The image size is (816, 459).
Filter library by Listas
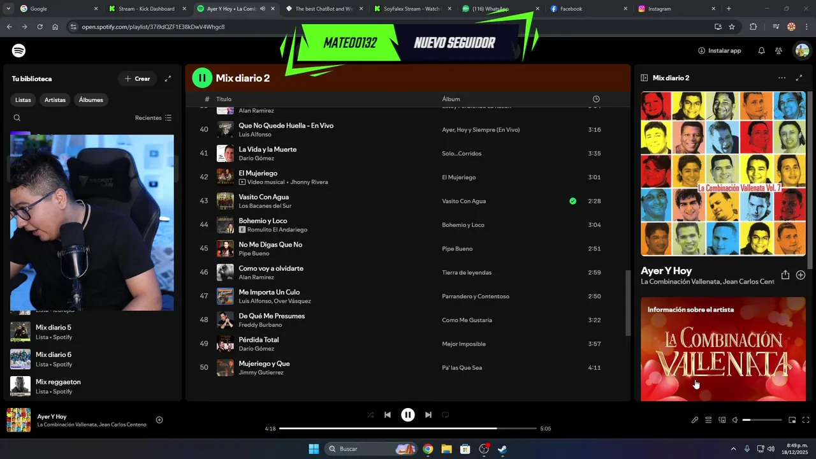click(x=23, y=99)
